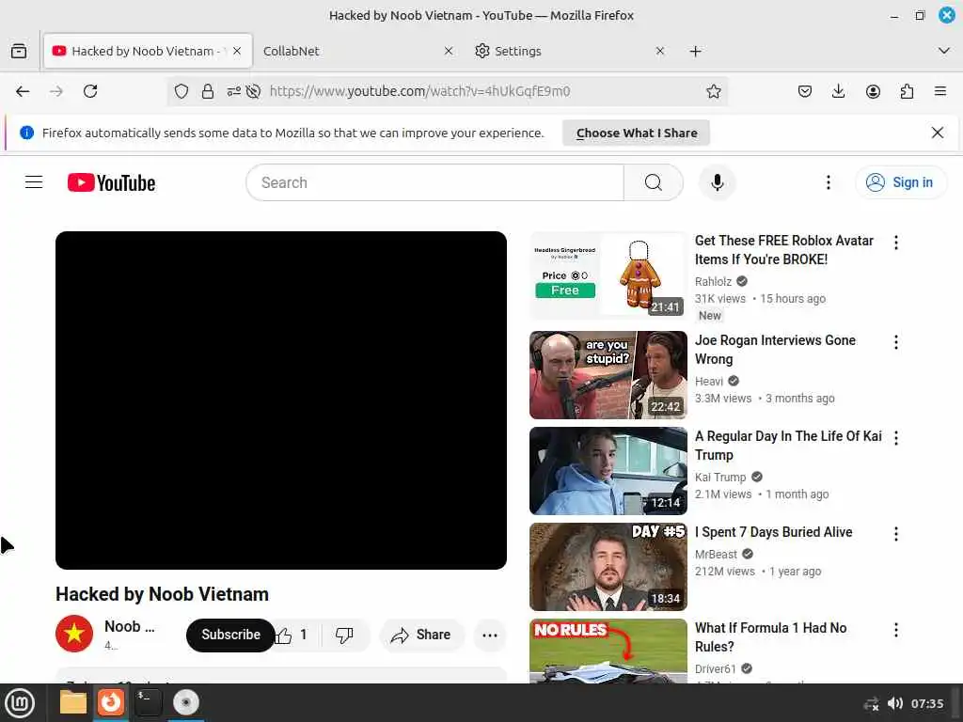This screenshot has width=963, height=722.
Task: Share the video with Share button
Action: [x=422, y=635]
